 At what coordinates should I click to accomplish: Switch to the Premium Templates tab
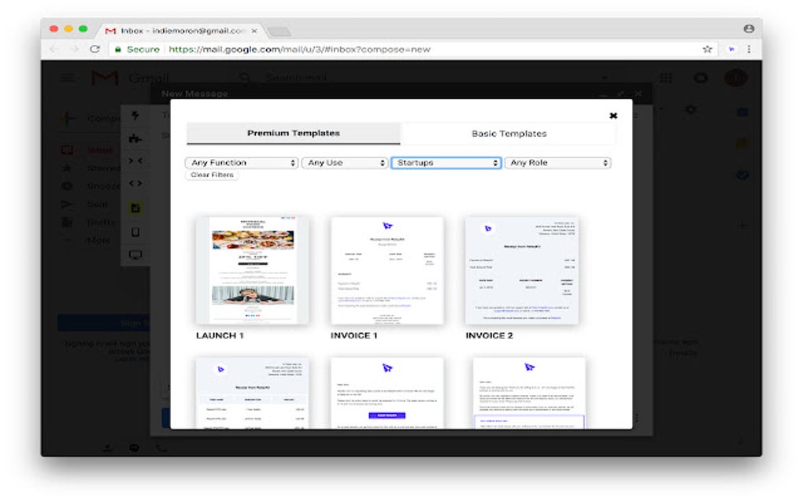click(293, 133)
